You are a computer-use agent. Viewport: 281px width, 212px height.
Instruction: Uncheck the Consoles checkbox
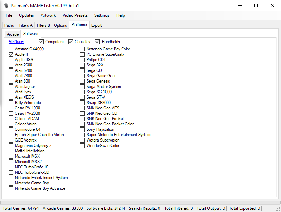pyautogui.click(x=71, y=42)
